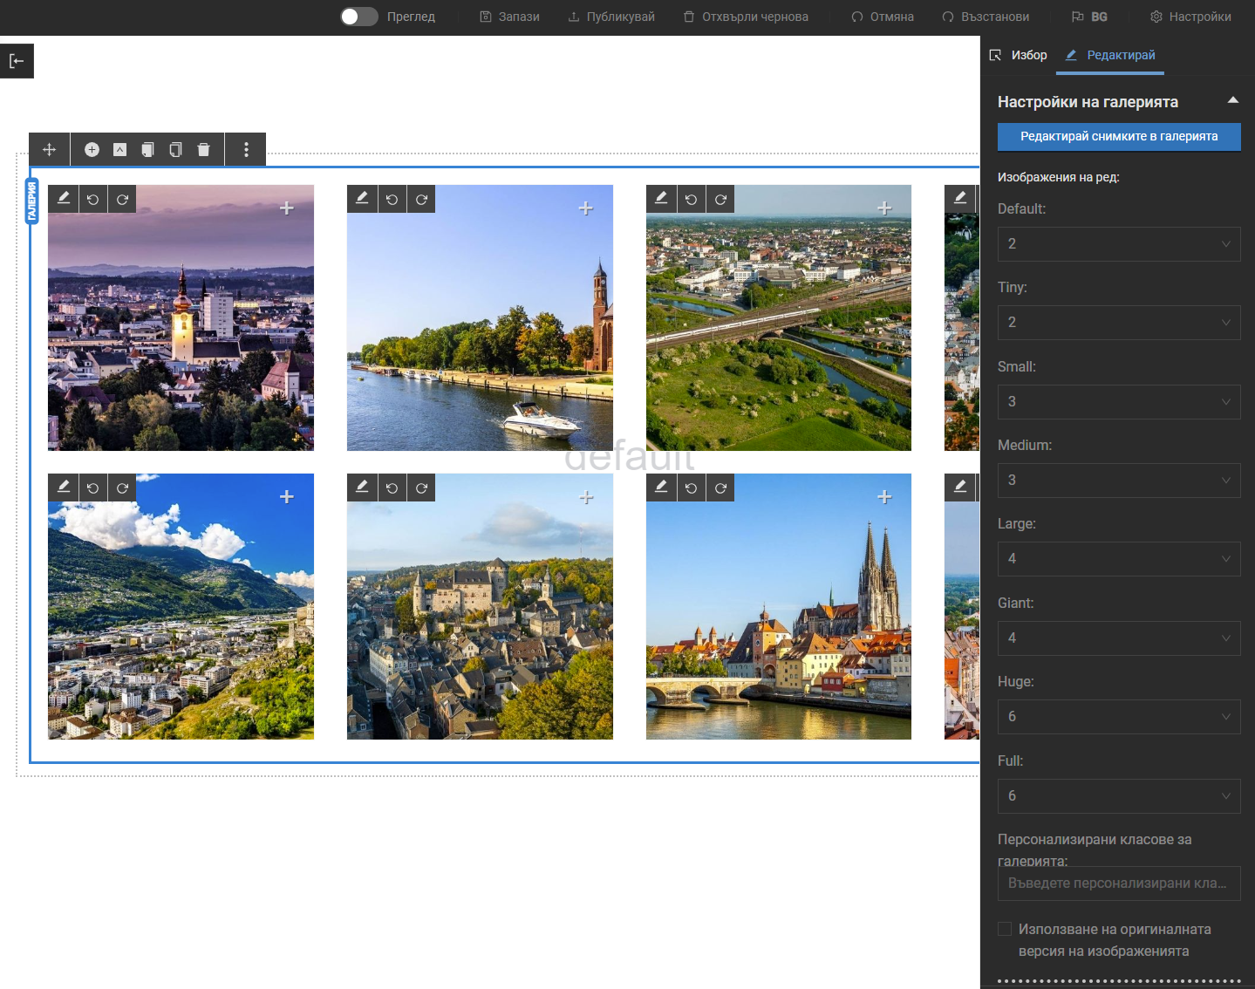Delete the gallery using the trash icon
The image size is (1255, 989).
[x=203, y=150]
